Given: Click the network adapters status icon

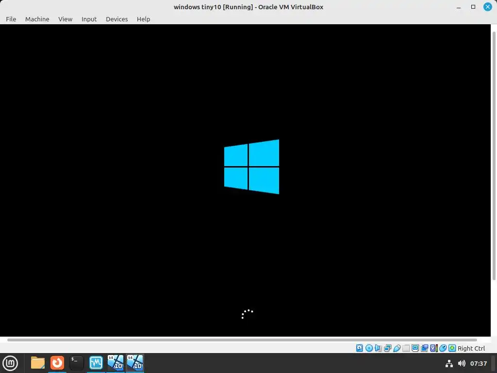Looking at the screenshot, I should 388,348.
